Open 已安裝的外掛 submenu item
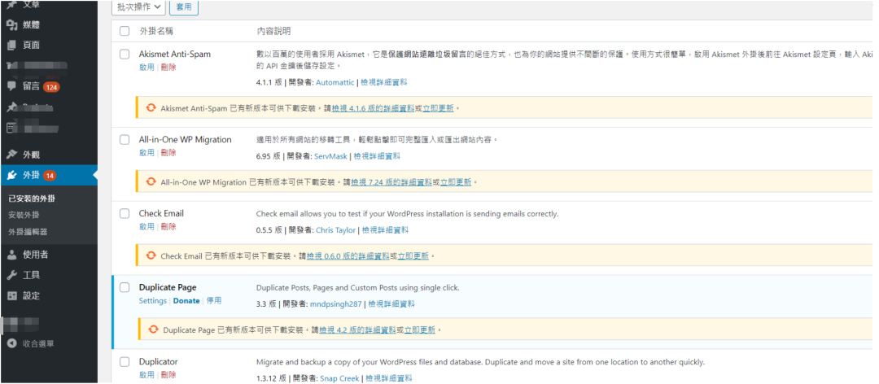This screenshot has height=384, width=879. pyautogui.click(x=32, y=199)
